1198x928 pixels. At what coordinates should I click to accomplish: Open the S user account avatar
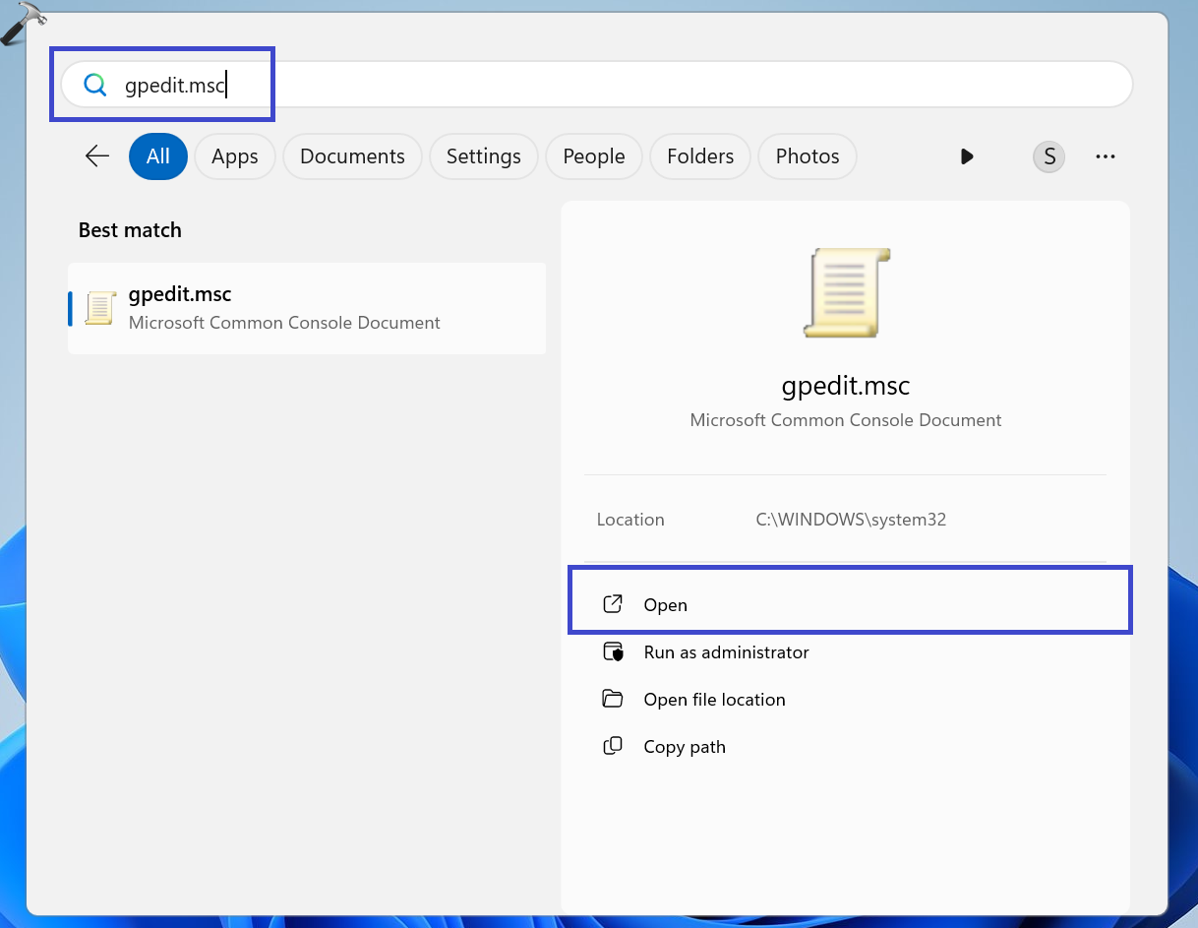(1048, 156)
